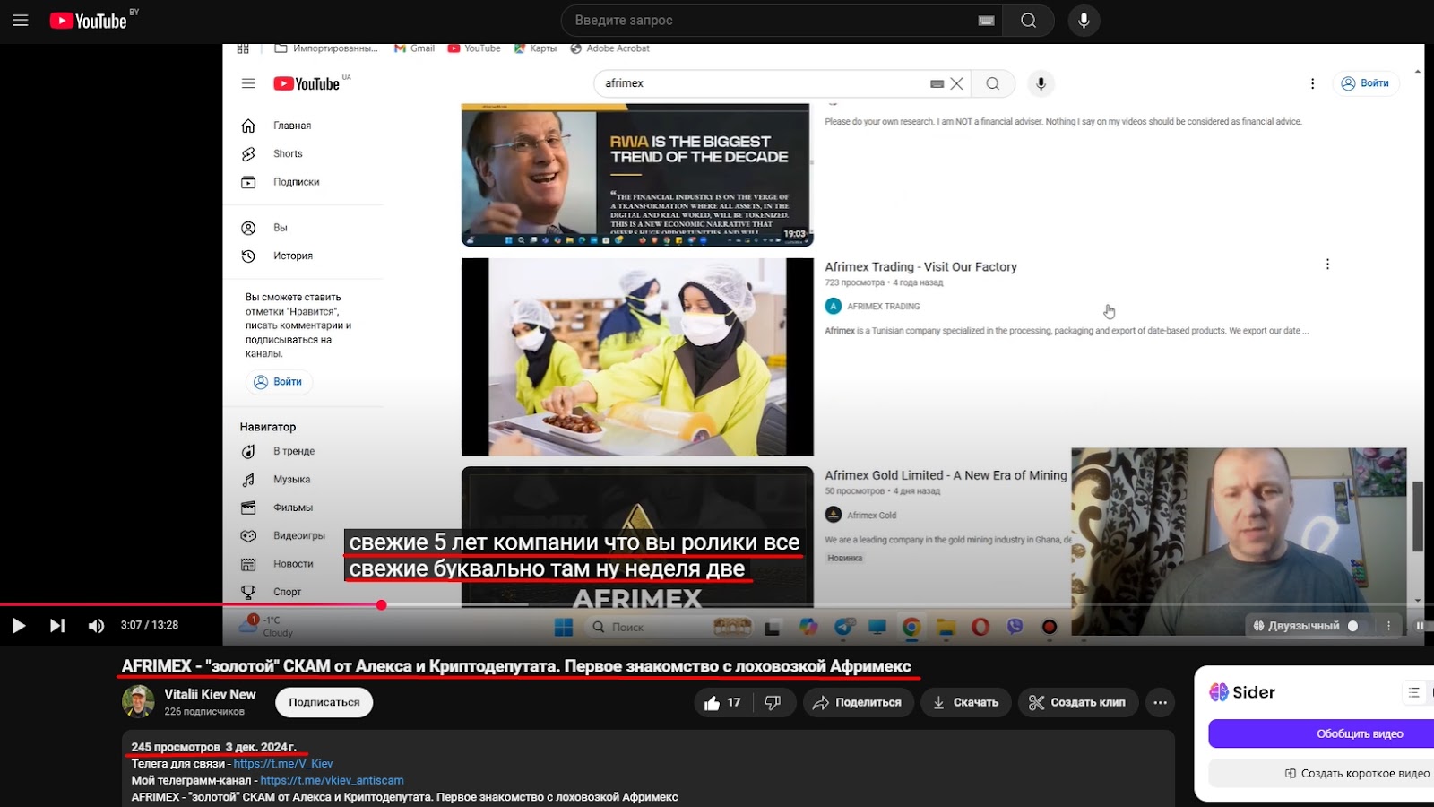The image size is (1434, 807).
Task: Play the video with the play button
Action: coord(18,625)
